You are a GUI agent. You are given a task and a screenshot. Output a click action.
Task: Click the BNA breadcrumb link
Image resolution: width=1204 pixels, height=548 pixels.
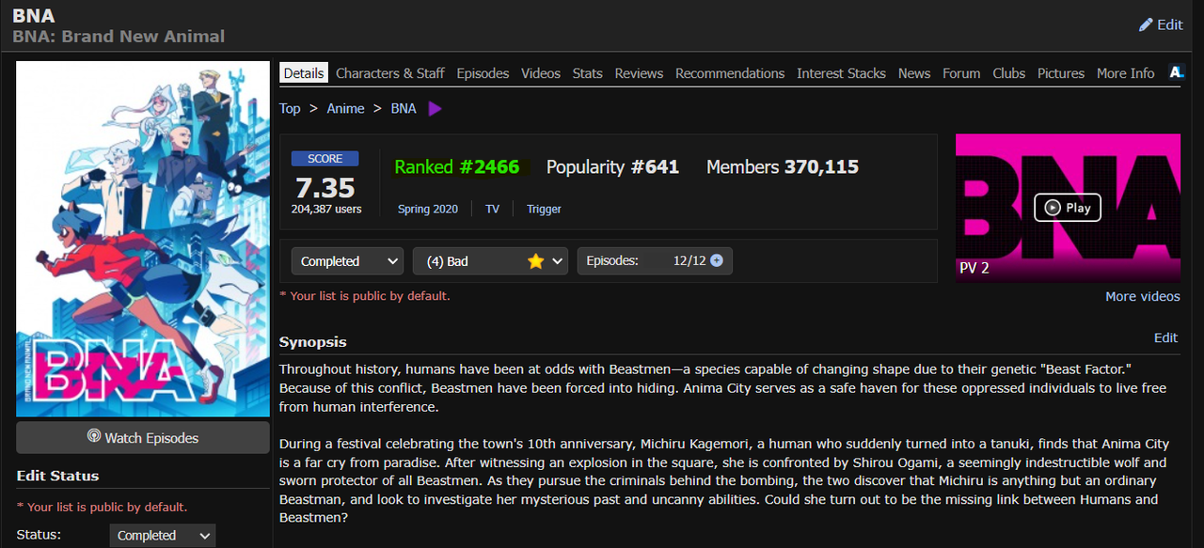[x=404, y=108]
